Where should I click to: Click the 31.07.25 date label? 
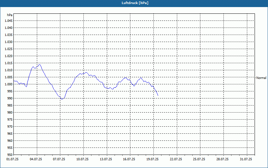point(246,159)
